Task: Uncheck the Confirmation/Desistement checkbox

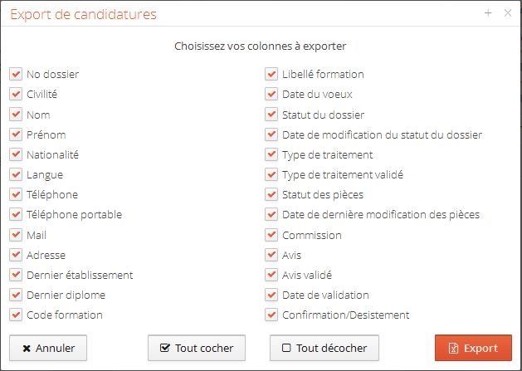Action: pyautogui.click(x=271, y=315)
